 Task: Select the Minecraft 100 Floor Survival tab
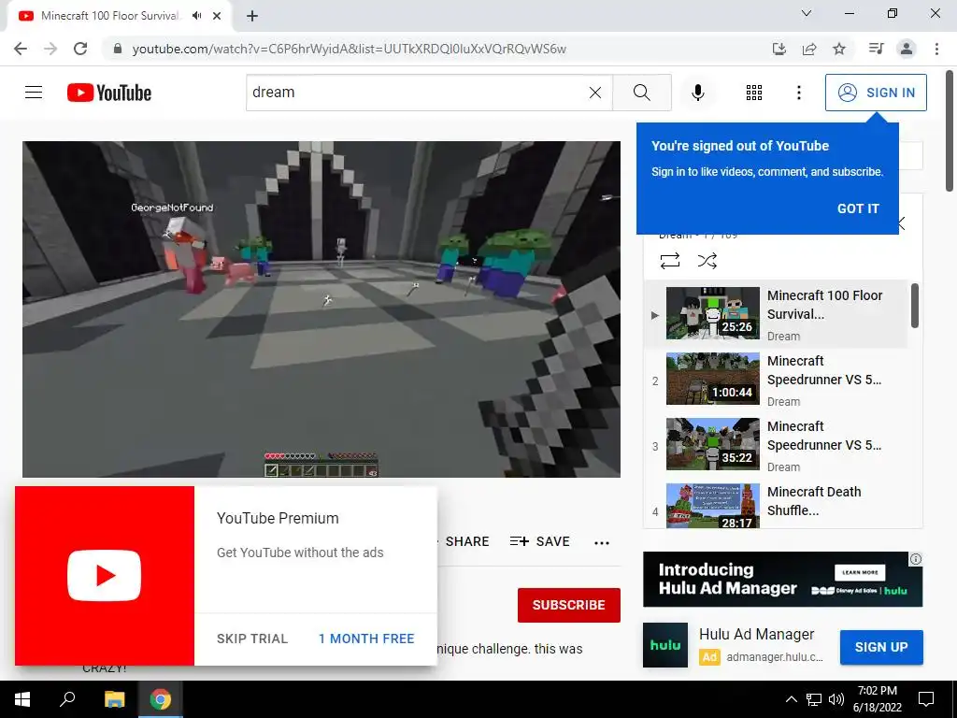(119, 16)
